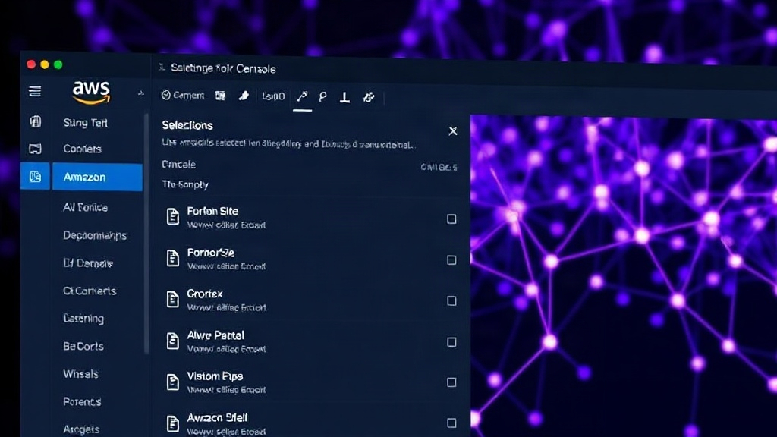777x437 pixels.
Task: Open the Amazon sidebar item
Action: point(97,177)
